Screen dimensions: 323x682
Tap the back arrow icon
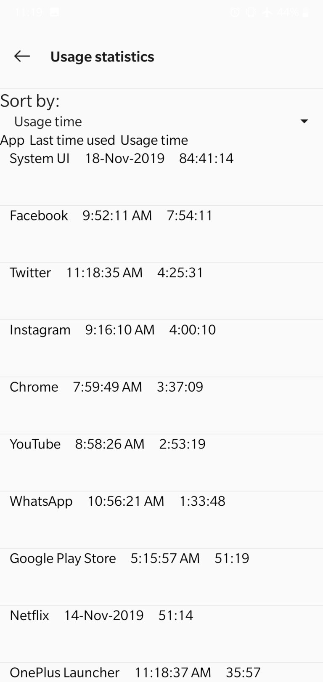[x=22, y=56]
